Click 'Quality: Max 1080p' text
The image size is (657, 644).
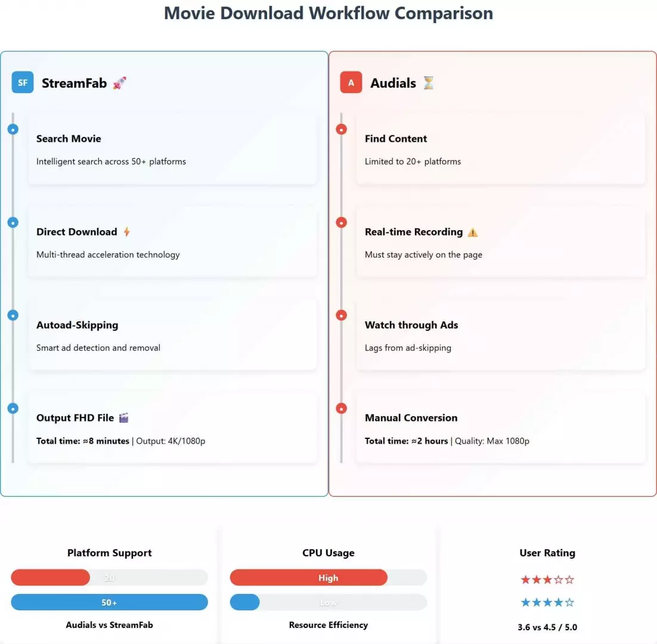(x=492, y=441)
